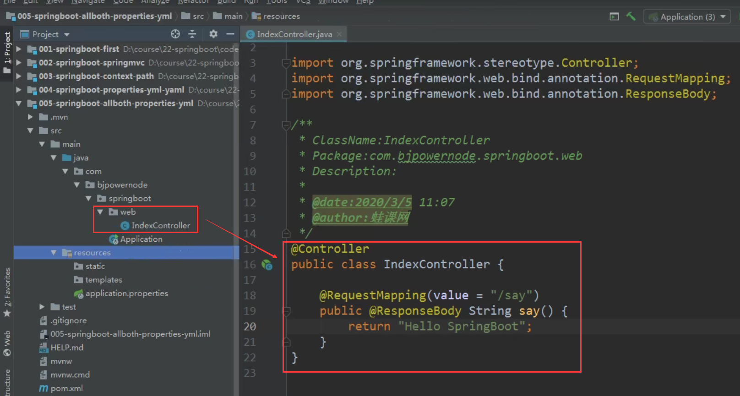Select the java source folder
This screenshot has height=396, width=740.
coord(75,158)
